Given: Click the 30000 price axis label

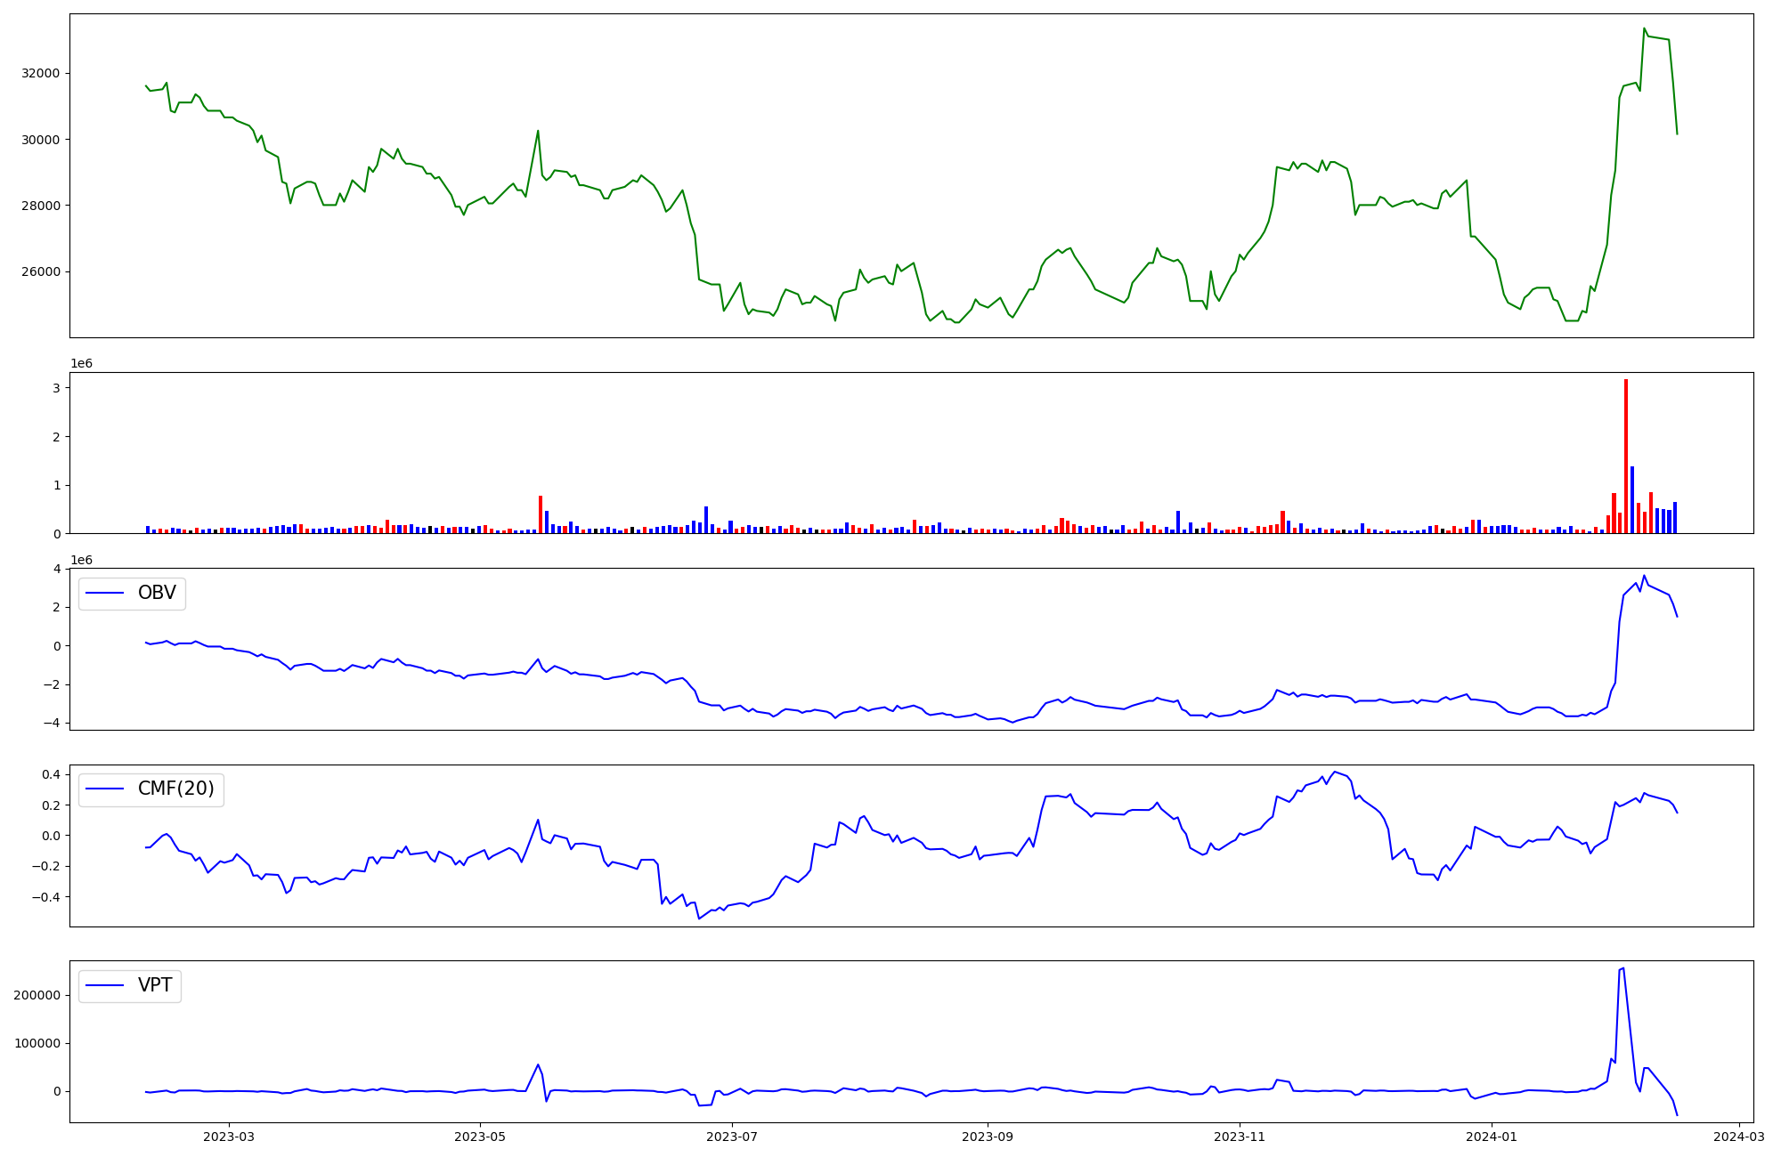Looking at the screenshot, I should (40, 140).
